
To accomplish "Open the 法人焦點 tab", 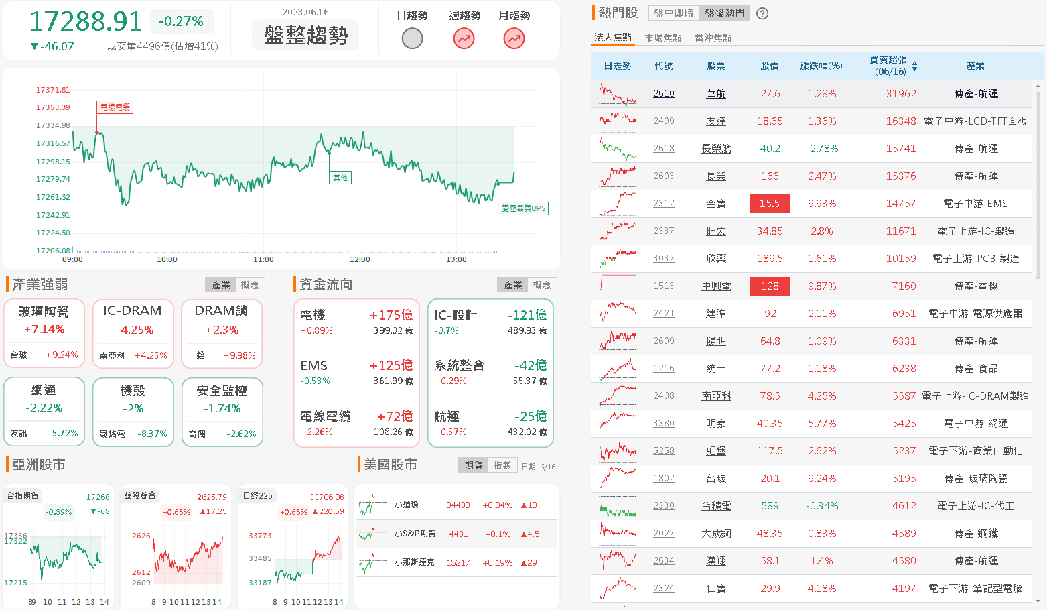I will pyautogui.click(x=613, y=38).
